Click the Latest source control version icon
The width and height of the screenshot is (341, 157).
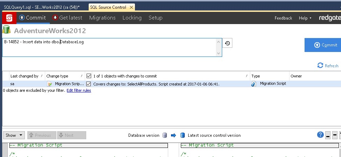click(x=182, y=135)
